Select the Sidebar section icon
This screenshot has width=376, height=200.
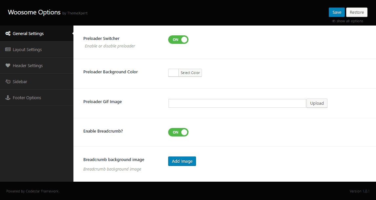point(8,82)
